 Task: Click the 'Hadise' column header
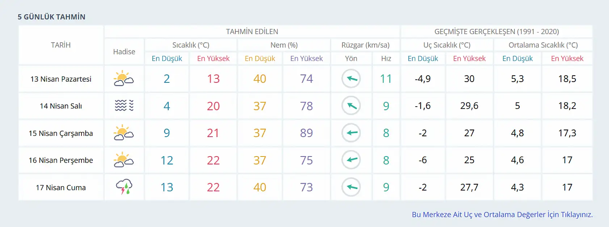124,52
